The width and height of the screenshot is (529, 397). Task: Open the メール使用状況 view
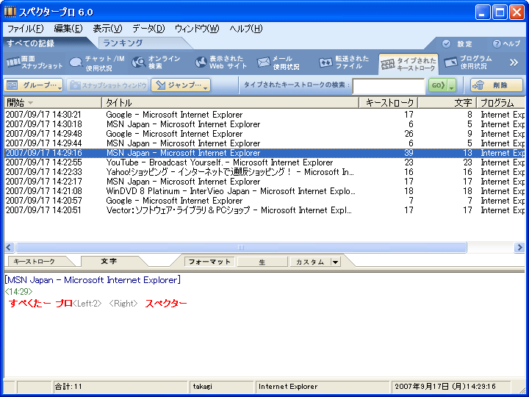pos(278,62)
